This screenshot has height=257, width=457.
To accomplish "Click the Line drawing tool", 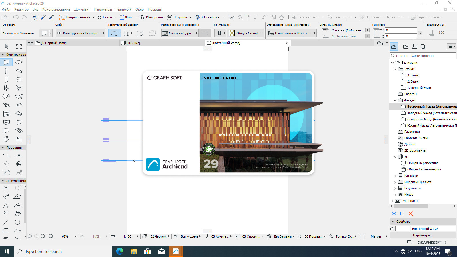I will point(6,222).
